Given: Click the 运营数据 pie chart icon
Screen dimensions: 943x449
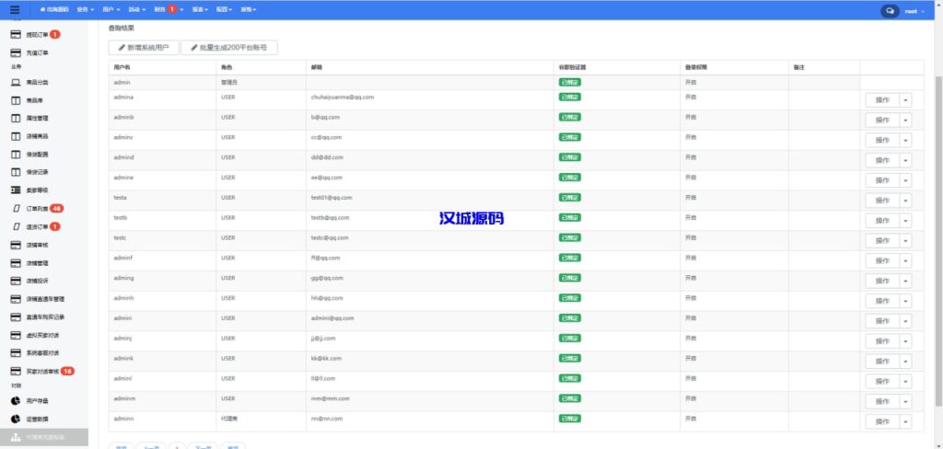Looking at the screenshot, I should coord(16,420).
